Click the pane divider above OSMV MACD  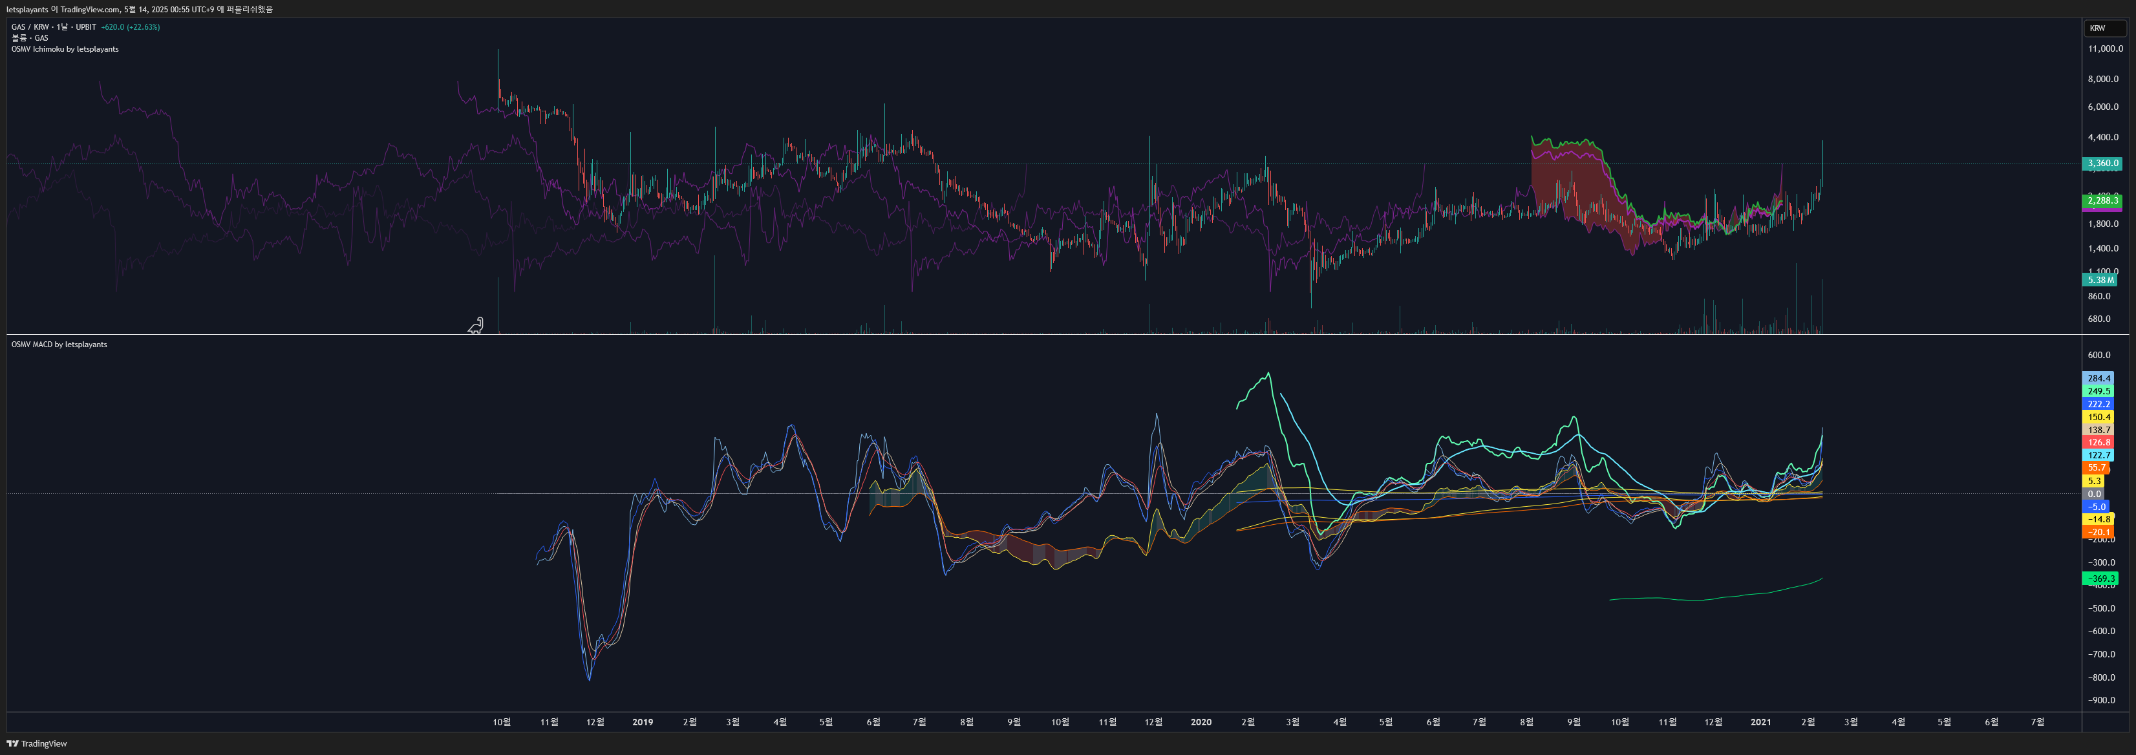(1043, 335)
